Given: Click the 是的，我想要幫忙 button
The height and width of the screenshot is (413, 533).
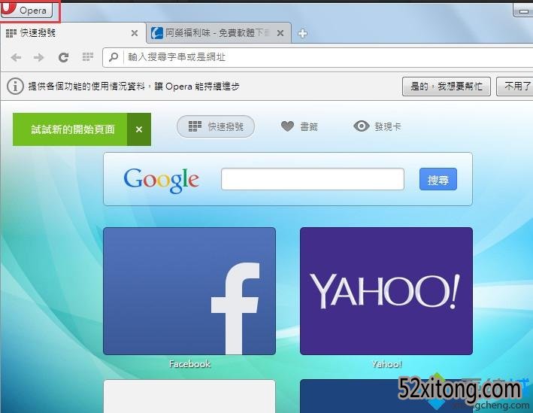Looking at the screenshot, I should pyautogui.click(x=446, y=87).
